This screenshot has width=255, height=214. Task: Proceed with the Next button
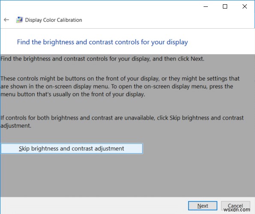coord(203,206)
